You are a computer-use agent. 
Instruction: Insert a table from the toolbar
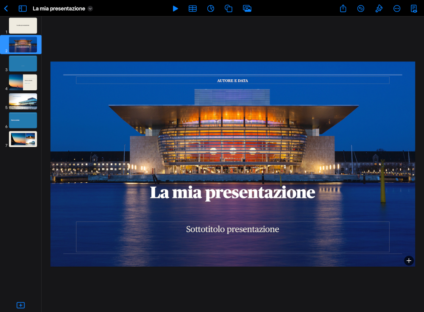(192, 8)
